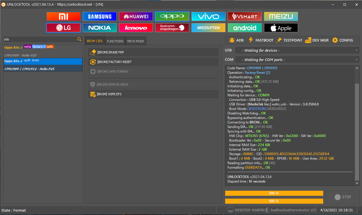Screen dimensions: 362x215
Task: Run [BROM] ERASE FRP operation
Action: click(153, 52)
